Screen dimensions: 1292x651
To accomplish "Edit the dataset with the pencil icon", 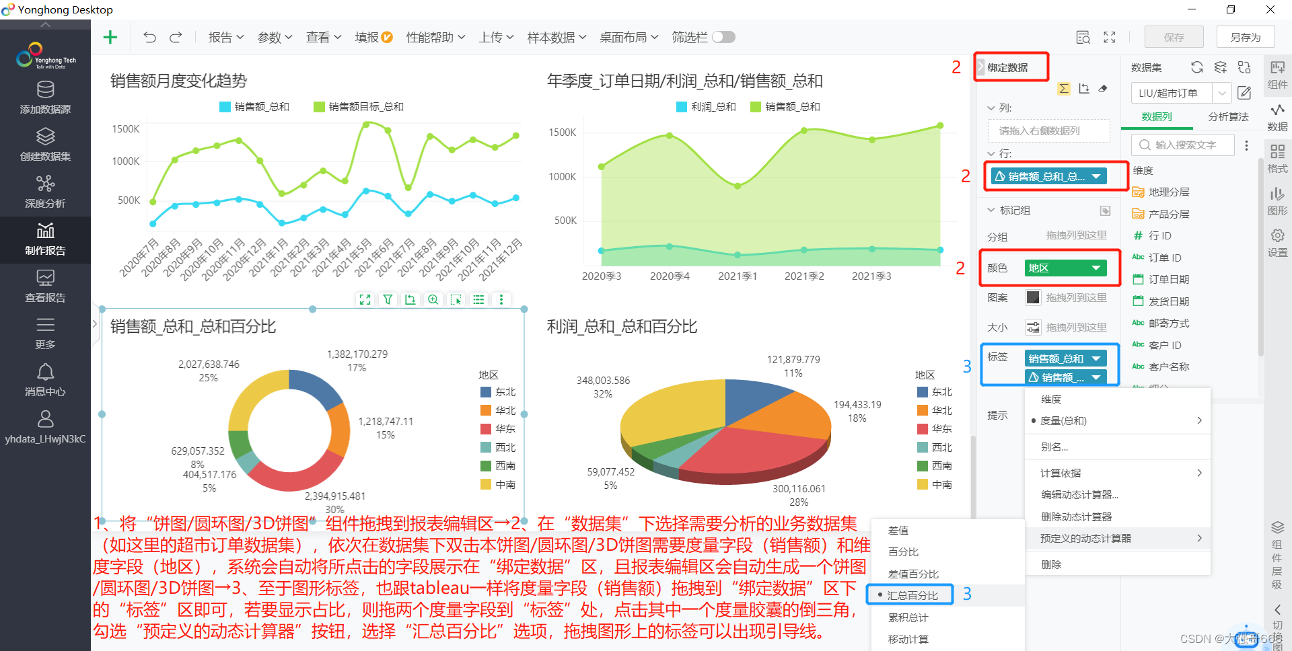I will point(1244,93).
